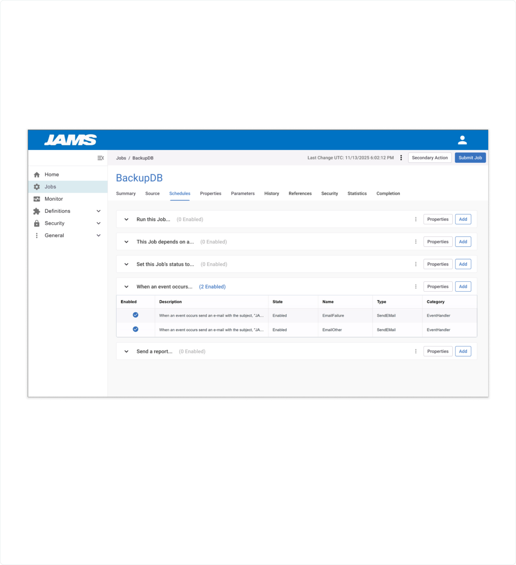Image resolution: width=516 pixels, height=565 pixels.
Task: Collapse the When an event occurs section
Action: pos(126,287)
